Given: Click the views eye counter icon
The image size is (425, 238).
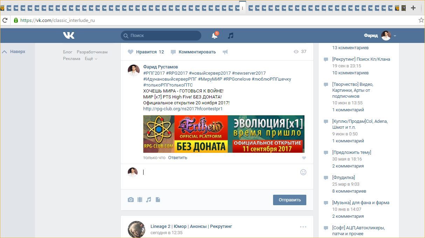Looking at the screenshot, I should [x=296, y=52].
